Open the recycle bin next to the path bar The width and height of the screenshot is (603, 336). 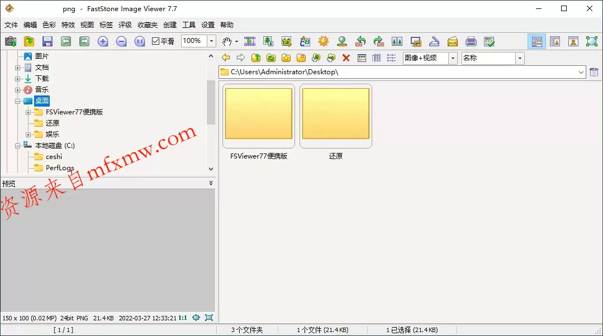[x=594, y=72]
